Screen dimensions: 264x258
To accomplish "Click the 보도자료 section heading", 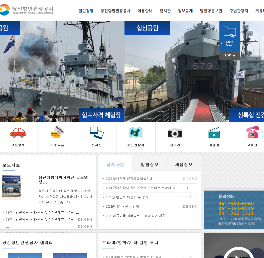I will click(11, 165).
